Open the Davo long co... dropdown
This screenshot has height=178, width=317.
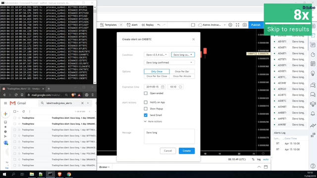point(183,55)
